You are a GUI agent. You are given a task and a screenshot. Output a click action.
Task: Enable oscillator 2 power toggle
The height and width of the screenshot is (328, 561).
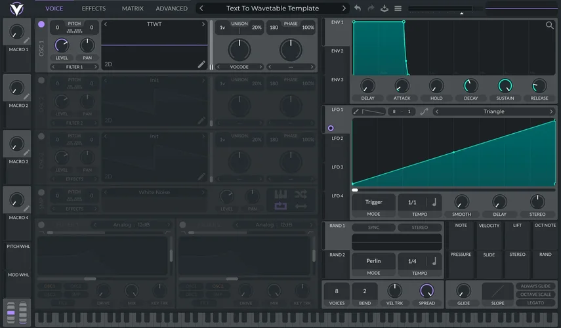[x=41, y=80]
